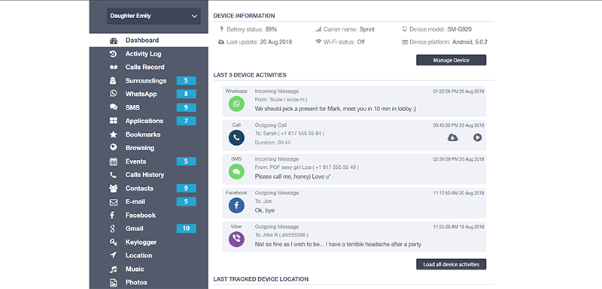Click the SMS chat bubbles sidebar icon

click(x=114, y=107)
